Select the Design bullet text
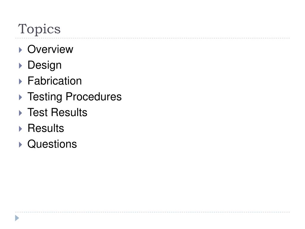305x229 pixels. (45, 65)
